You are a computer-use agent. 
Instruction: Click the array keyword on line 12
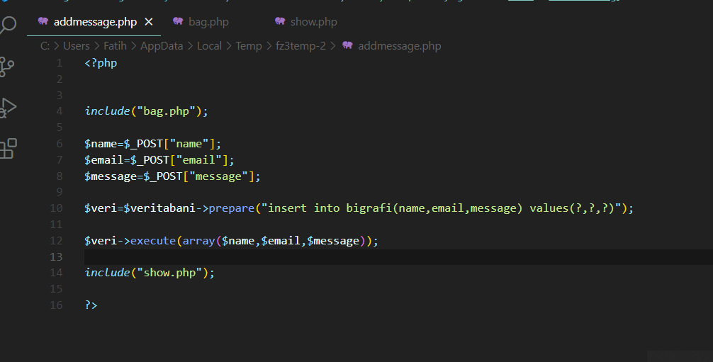point(198,241)
